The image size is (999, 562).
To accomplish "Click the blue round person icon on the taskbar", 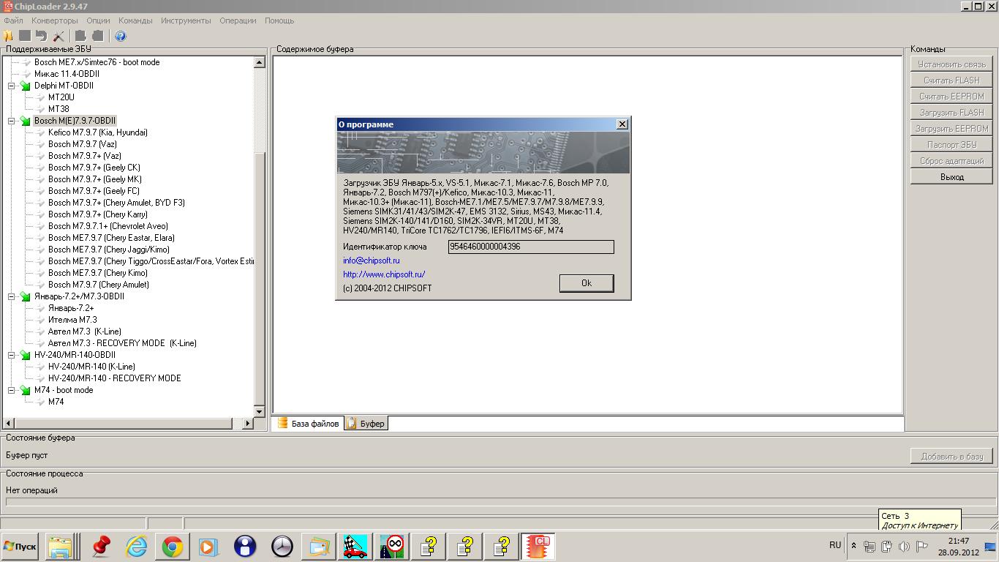I will [245, 547].
